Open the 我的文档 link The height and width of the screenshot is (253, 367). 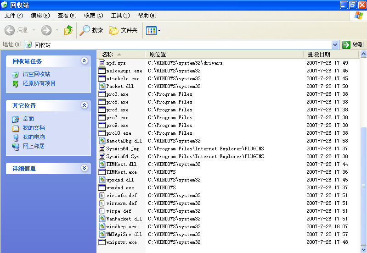click(34, 128)
